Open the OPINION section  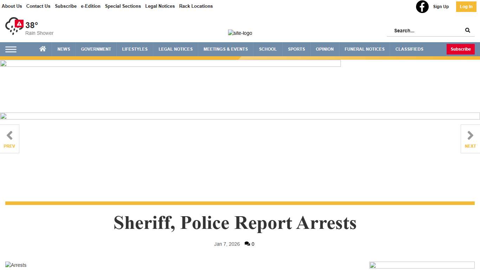324,49
